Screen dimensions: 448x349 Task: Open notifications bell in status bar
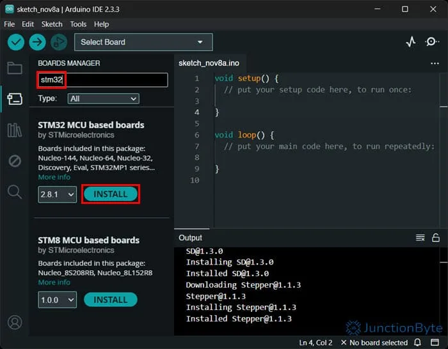click(417, 343)
